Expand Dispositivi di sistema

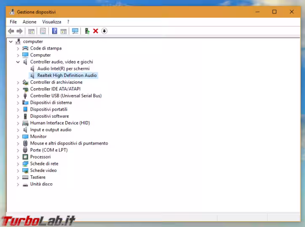tap(18, 103)
